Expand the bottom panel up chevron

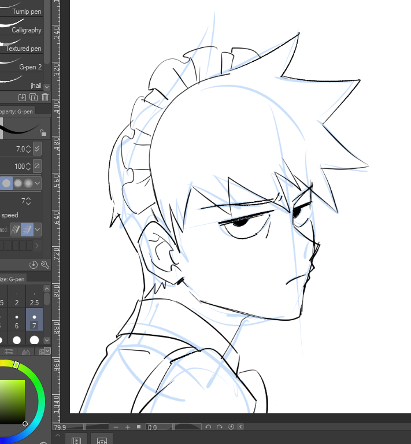coord(58,435)
